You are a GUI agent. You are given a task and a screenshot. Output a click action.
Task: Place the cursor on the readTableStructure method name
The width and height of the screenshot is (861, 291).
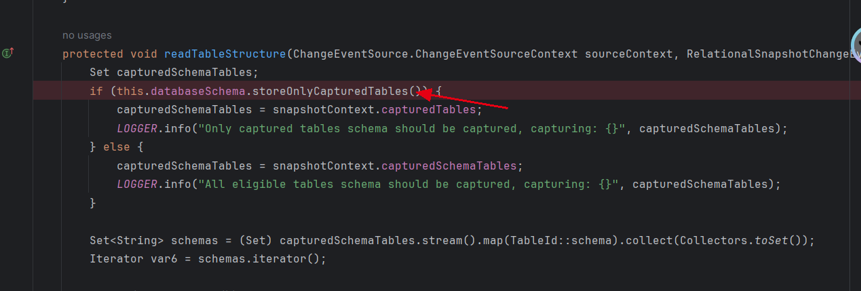225,54
